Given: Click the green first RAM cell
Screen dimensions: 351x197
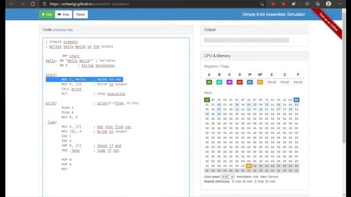Looking at the screenshot, I should coord(207,100).
